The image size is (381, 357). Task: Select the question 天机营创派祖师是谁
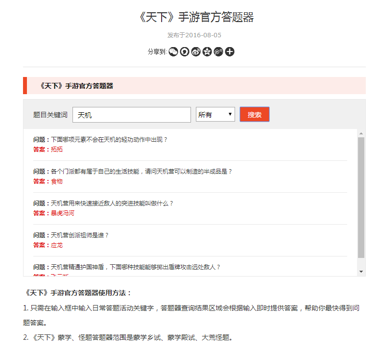point(80,235)
